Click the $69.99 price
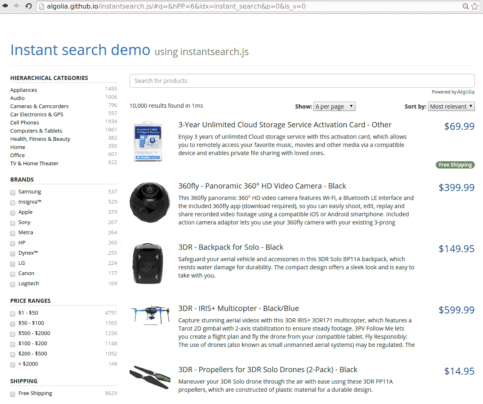The width and height of the screenshot is (483, 404). (459, 126)
